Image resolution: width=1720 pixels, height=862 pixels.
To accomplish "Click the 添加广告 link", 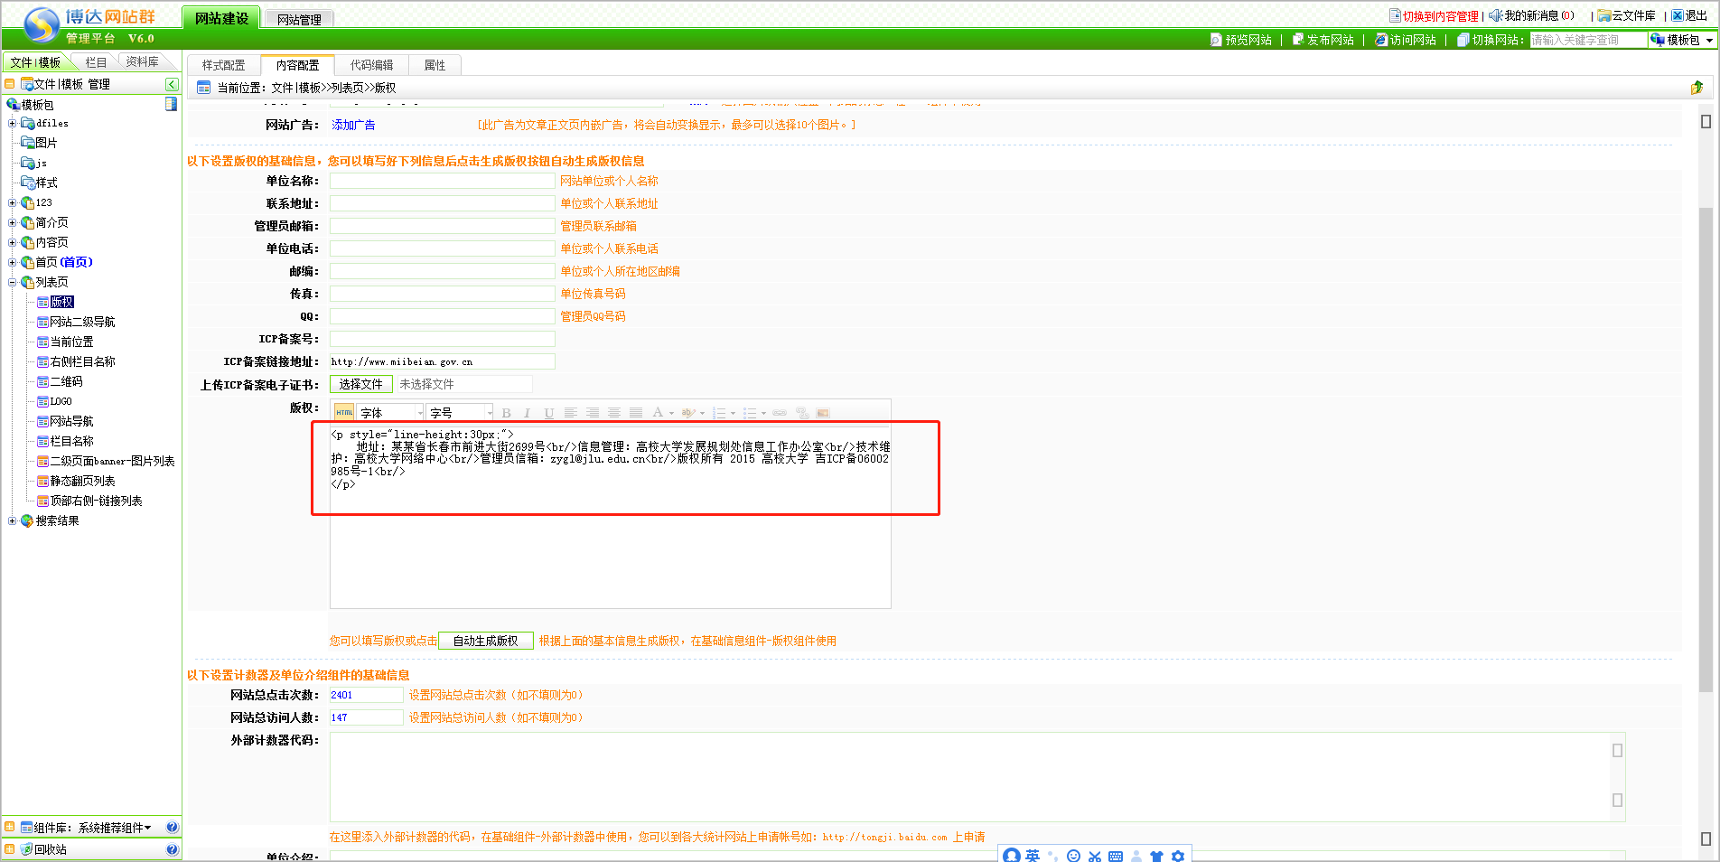I will [x=353, y=125].
